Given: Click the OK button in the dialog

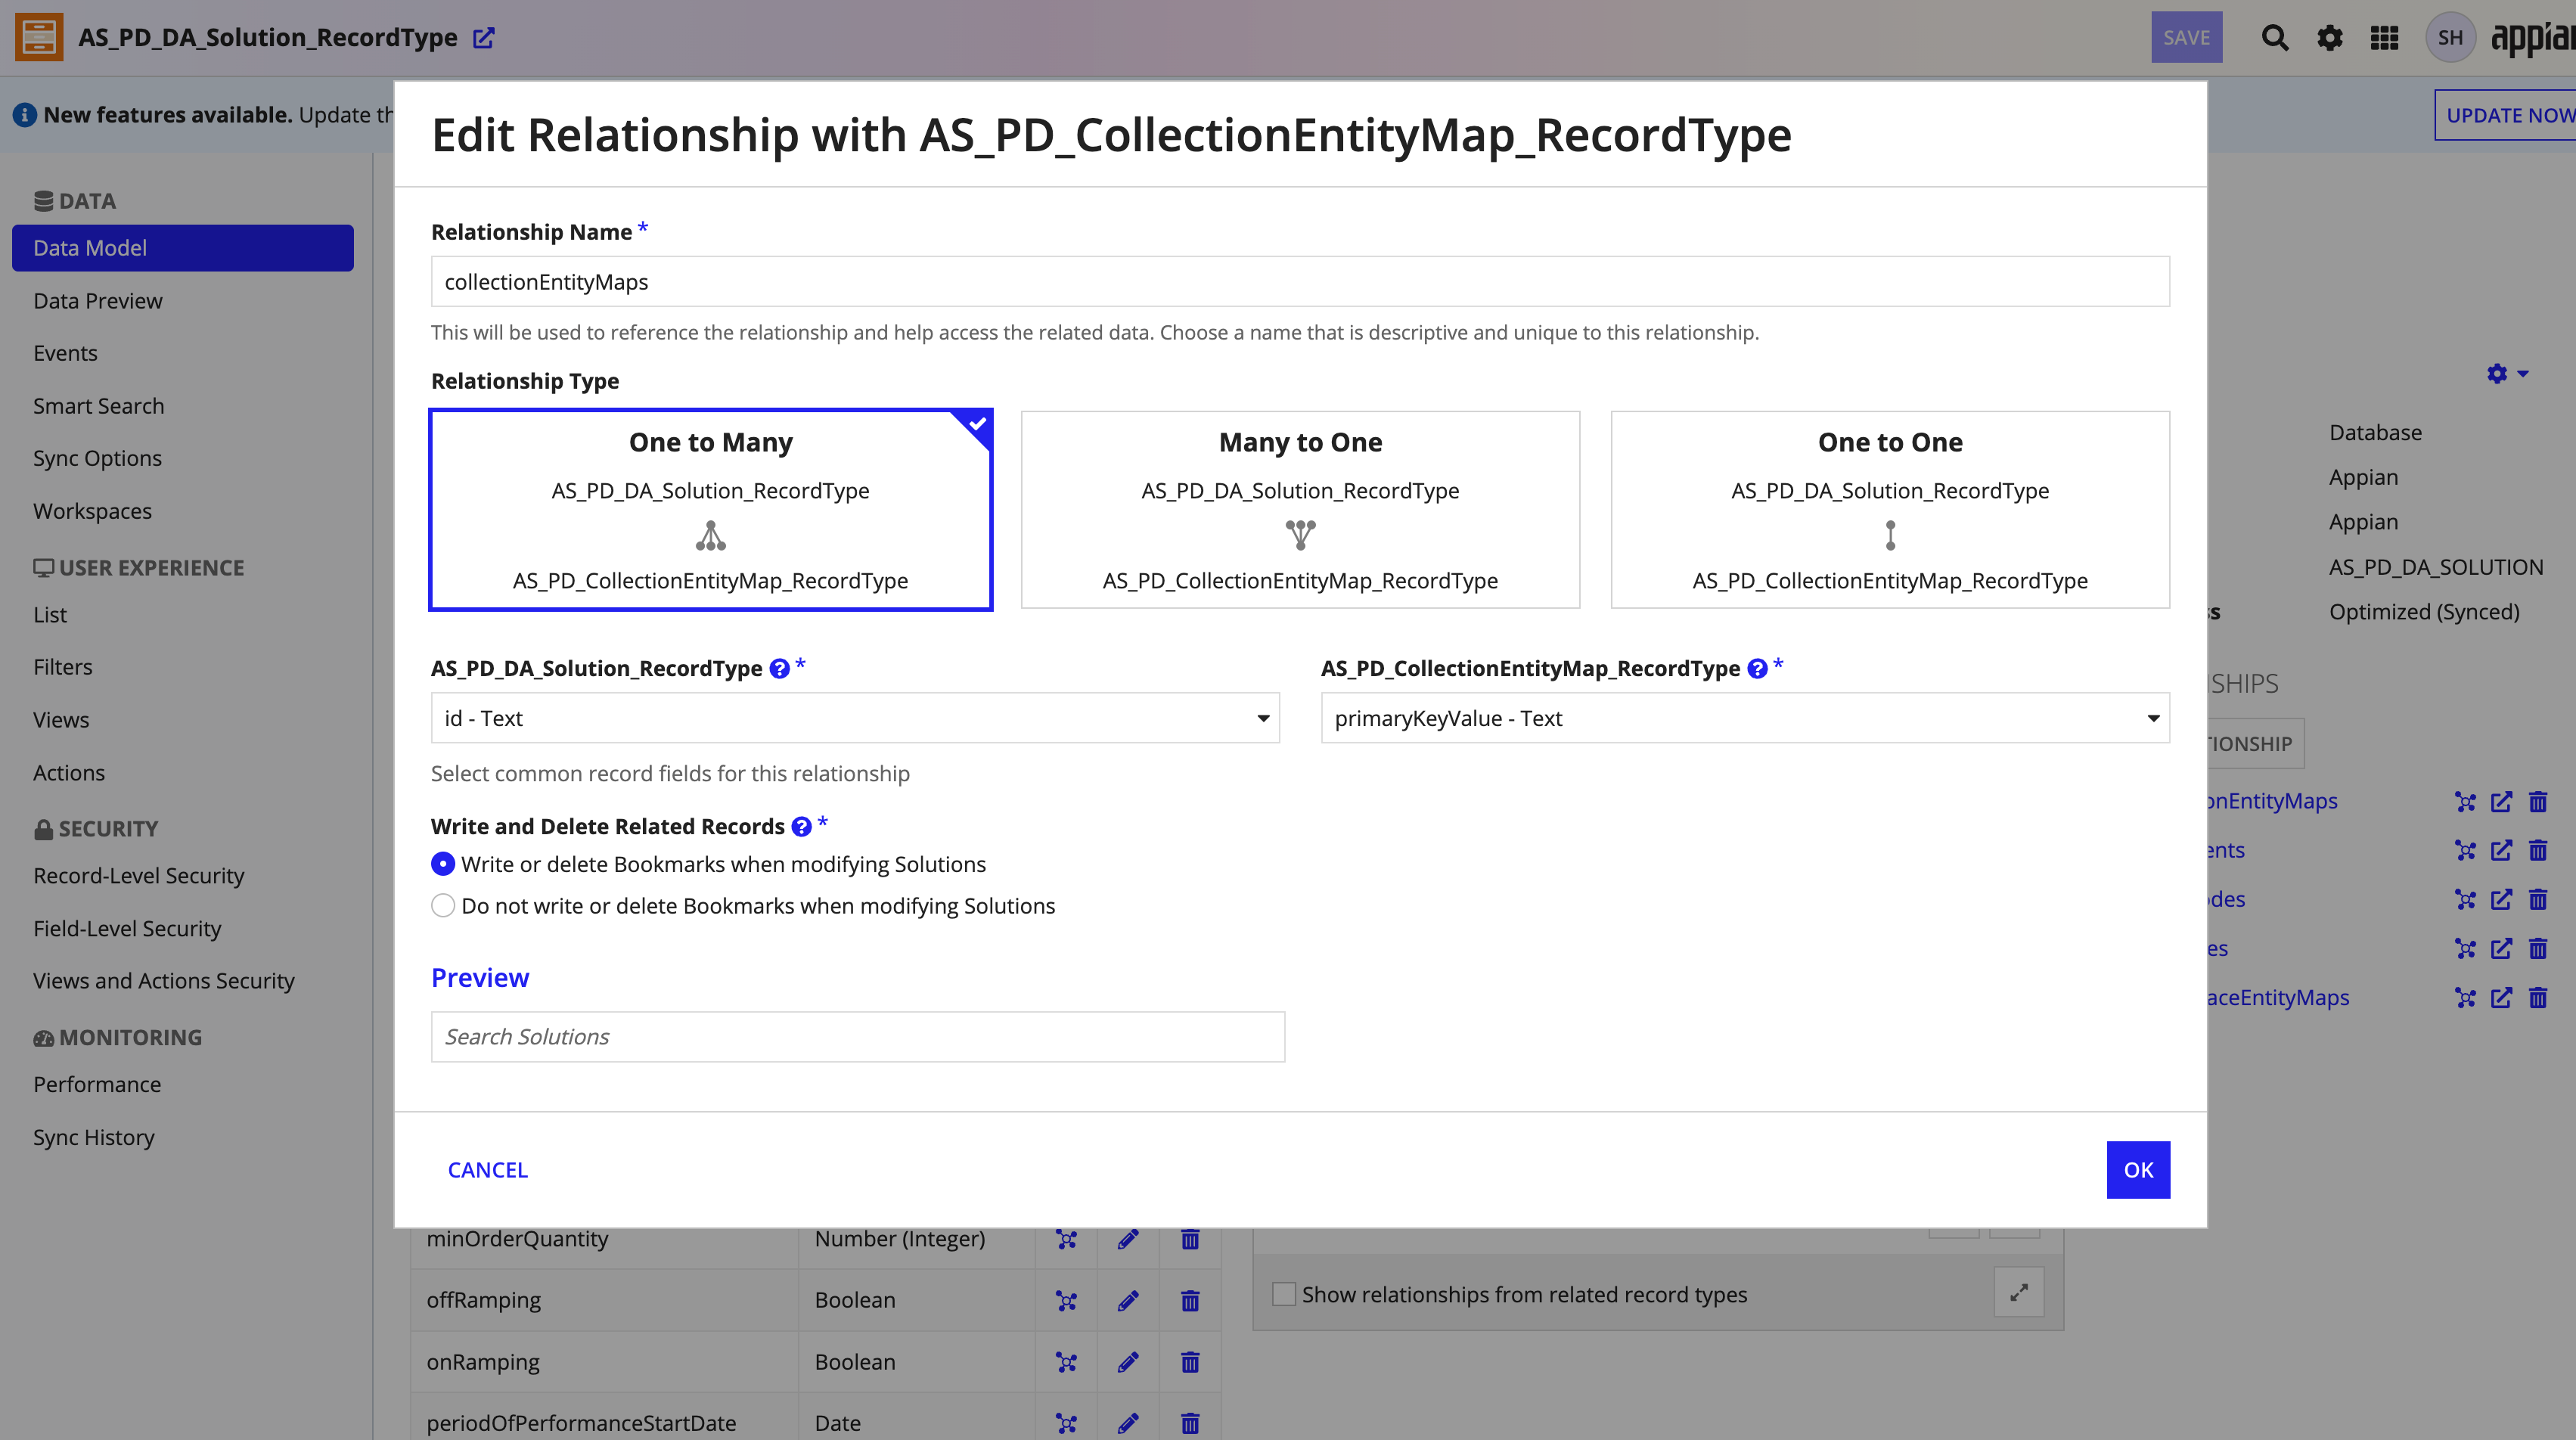Looking at the screenshot, I should [x=2138, y=1170].
